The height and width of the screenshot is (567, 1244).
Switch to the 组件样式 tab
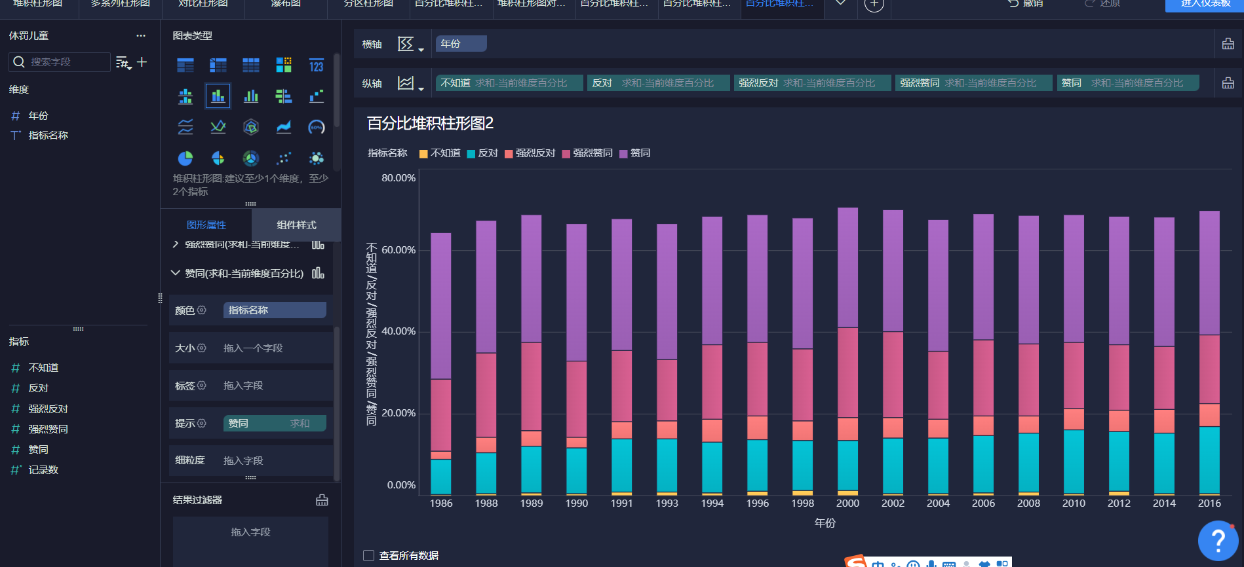point(296,225)
